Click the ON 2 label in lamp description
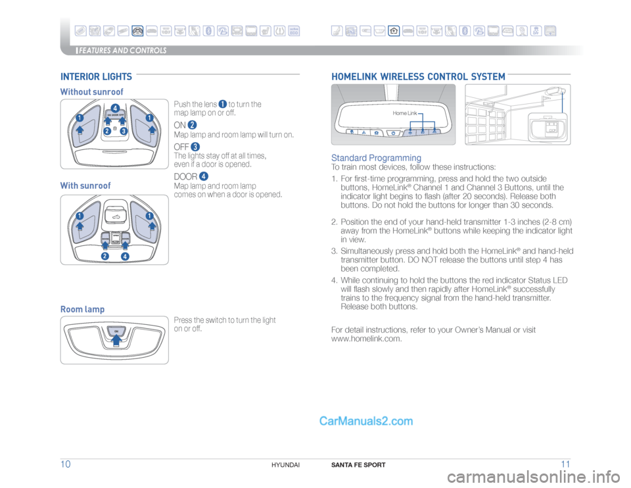 click(x=185, y=125)
